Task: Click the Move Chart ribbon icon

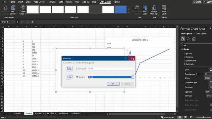Action: (164, 10)
